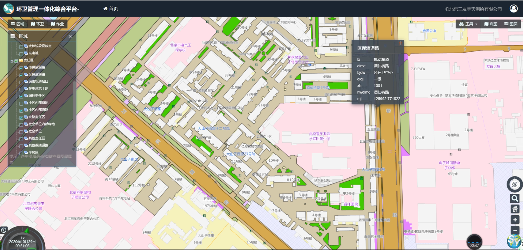Click the clock icon at bottom left

4,230
